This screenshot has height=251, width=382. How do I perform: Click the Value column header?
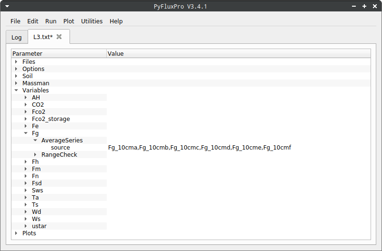(239, 54)
